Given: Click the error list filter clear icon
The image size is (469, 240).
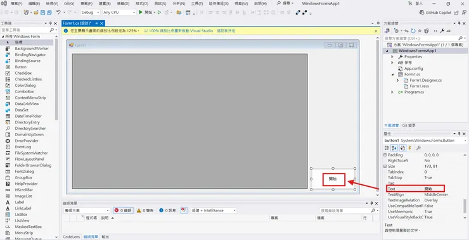Looking at the screenshot, I should [x=184, y=210].
